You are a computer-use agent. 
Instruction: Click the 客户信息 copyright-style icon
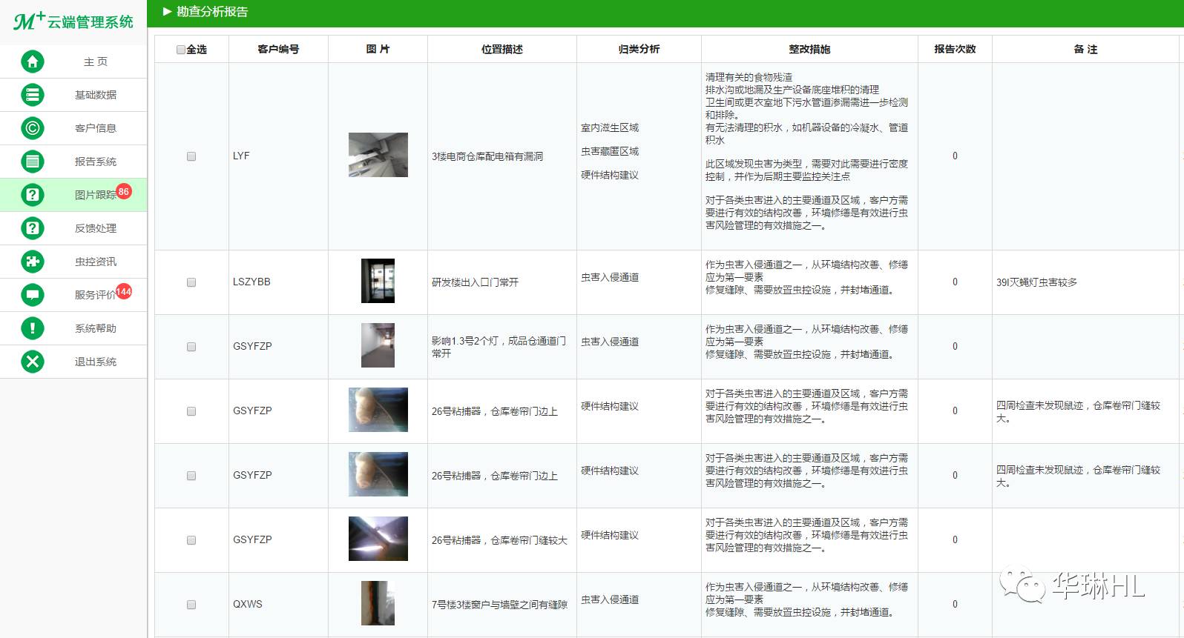tap(33, 128)
